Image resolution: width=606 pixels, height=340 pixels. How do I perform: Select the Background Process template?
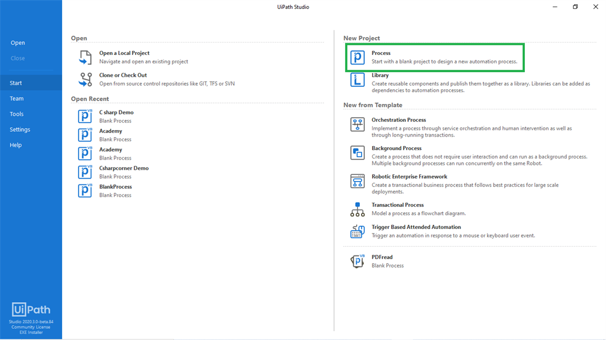coord(468,156)
